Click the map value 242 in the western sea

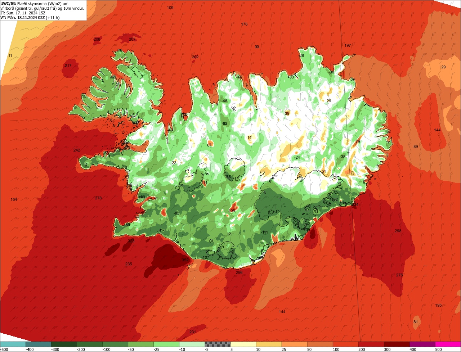[x=77, y=150]
